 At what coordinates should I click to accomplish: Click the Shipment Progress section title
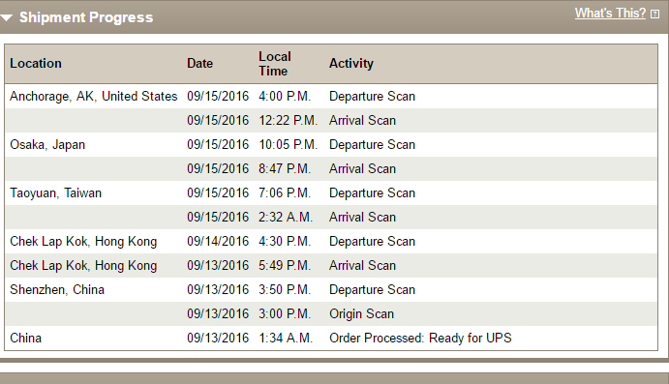click(86, 17)
